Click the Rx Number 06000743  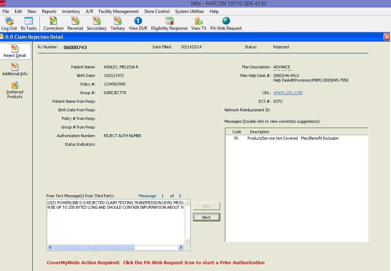[75, 47]
